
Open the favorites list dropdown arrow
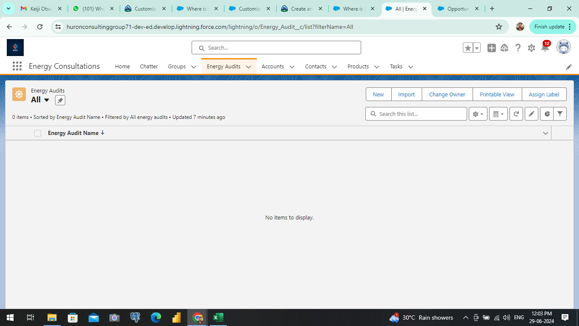tap(477, 48)
